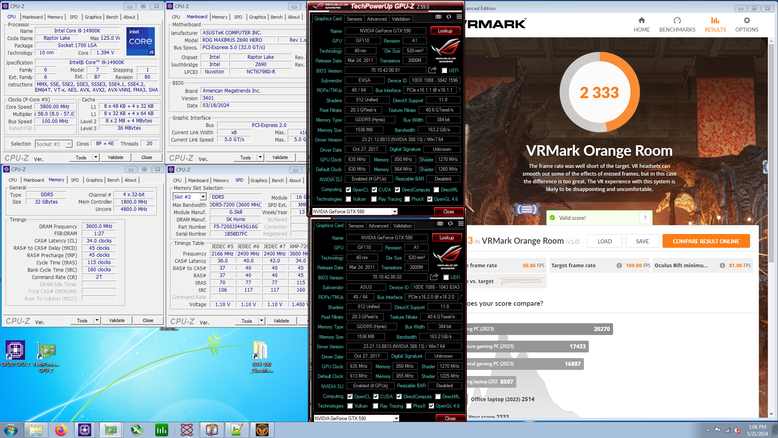Click the Valid score help question mark
Screen dimensions: 778x438
pos(645,218)
